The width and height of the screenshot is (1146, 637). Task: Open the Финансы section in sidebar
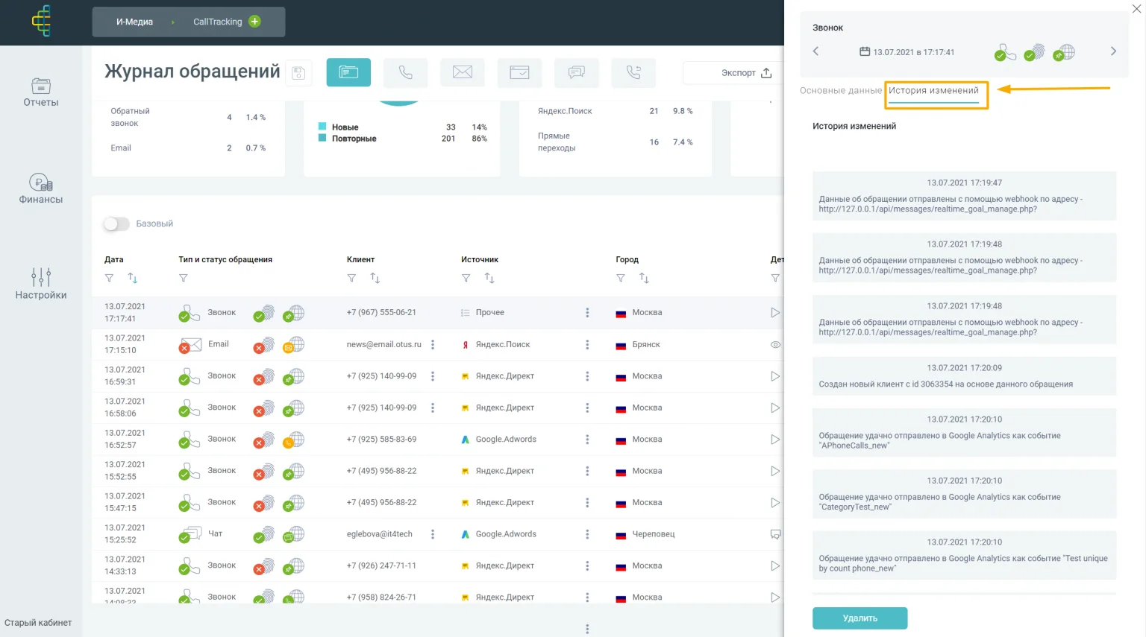tap(41, 188)
